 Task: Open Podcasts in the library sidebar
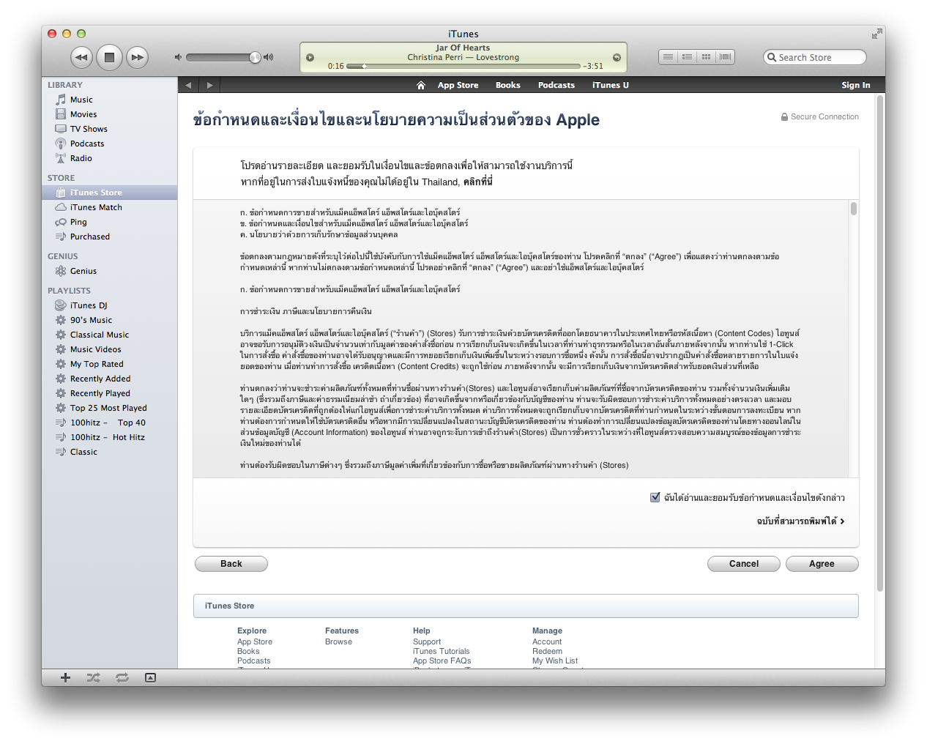point(110,144)
